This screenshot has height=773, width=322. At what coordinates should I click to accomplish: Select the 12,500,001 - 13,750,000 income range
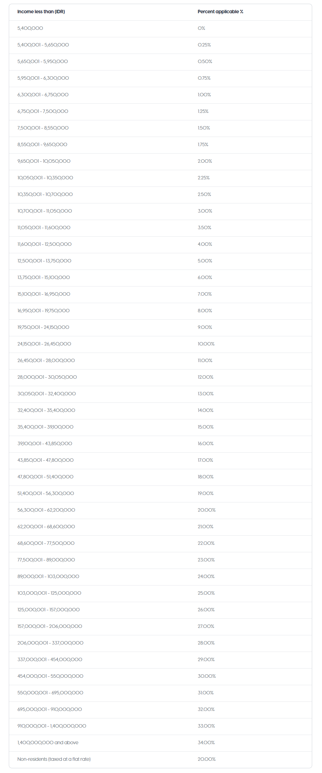[44, 261]
